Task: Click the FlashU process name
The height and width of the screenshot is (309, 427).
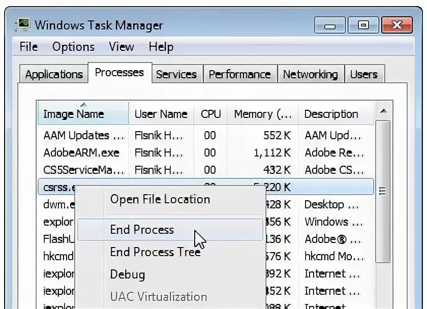Action: click(58, 239)
